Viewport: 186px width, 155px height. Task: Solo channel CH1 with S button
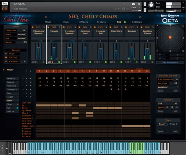pyautogui.click(x=44, y=27)
